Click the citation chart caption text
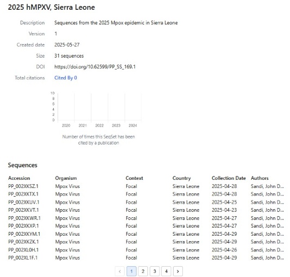The width and height of the screenshot is (290, 277). coord(98,140)
